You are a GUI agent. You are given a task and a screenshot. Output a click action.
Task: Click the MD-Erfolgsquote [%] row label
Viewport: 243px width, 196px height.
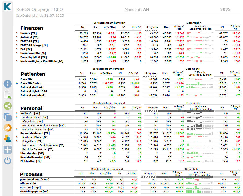point(34,192)
